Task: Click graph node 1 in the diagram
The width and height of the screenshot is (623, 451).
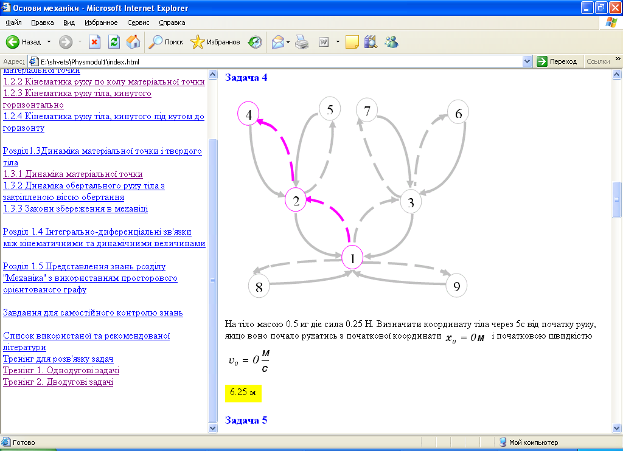Action: 352,258
